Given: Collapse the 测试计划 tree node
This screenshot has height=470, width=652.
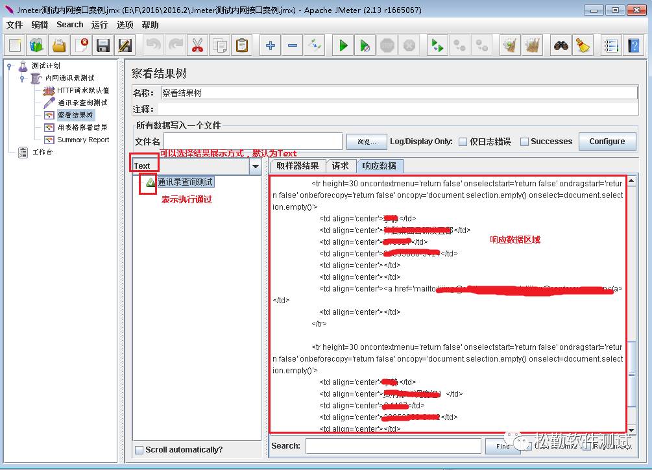Looking at the screenshot, I should tap(9, 66).
